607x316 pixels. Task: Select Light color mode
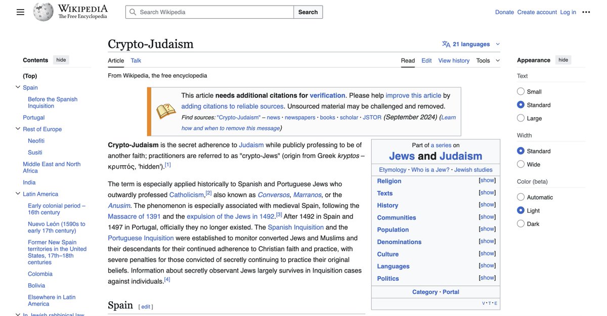pos(521,210)
